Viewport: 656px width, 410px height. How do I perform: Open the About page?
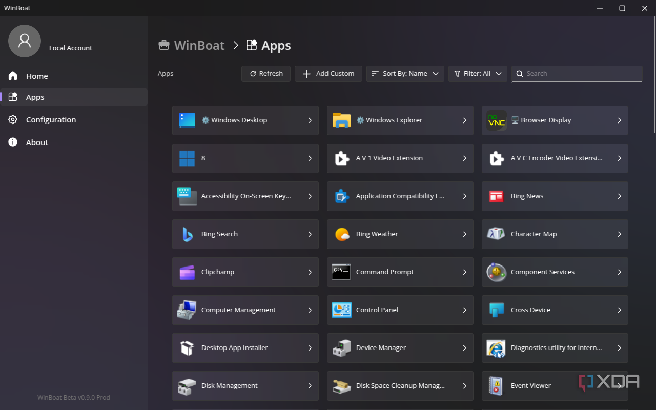74,142
